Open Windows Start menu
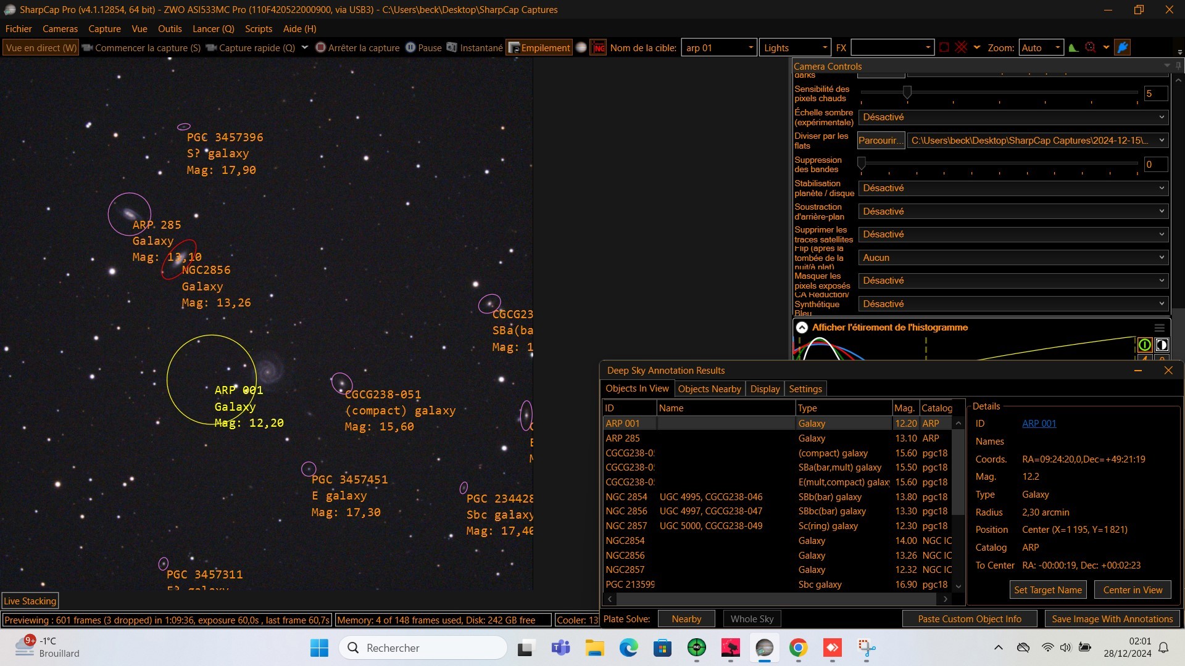The height and width of the screenshot is (666, 1185). [319, 647]
